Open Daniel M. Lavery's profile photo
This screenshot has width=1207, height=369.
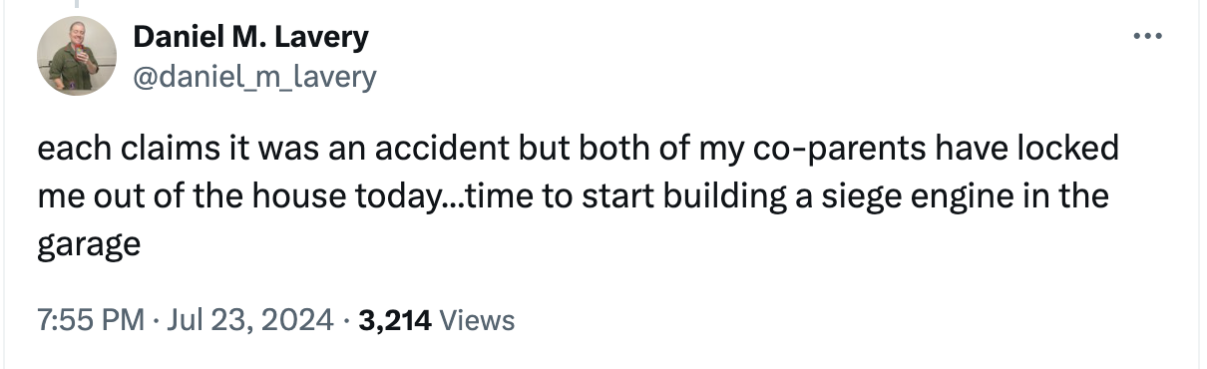click(76, 57)
